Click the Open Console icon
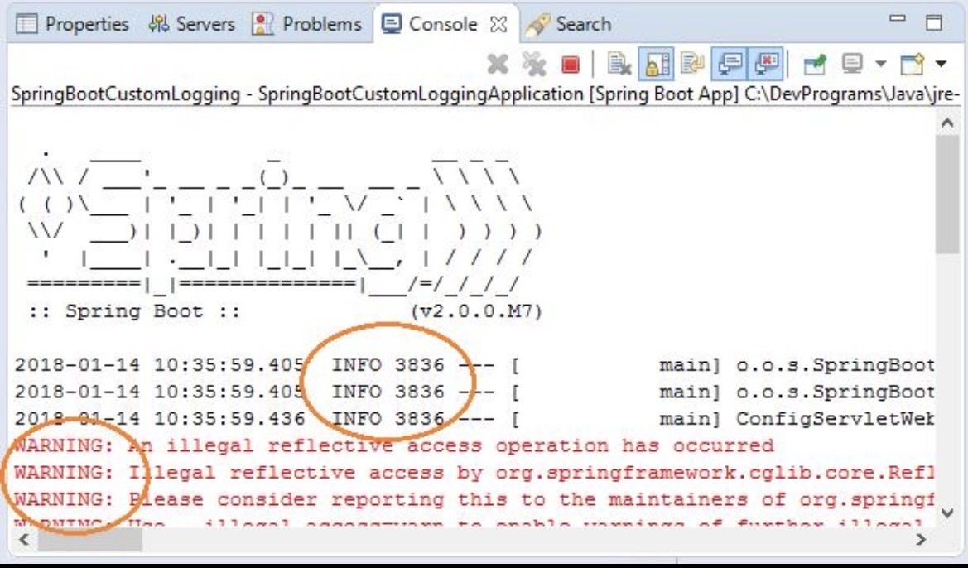Image resolution: width=968 pixels, height=568 pixels. [913, 64]
